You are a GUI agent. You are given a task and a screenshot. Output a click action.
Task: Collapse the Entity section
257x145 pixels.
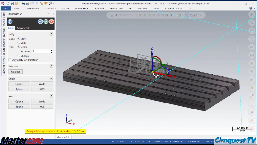click(x=51, y=34)
